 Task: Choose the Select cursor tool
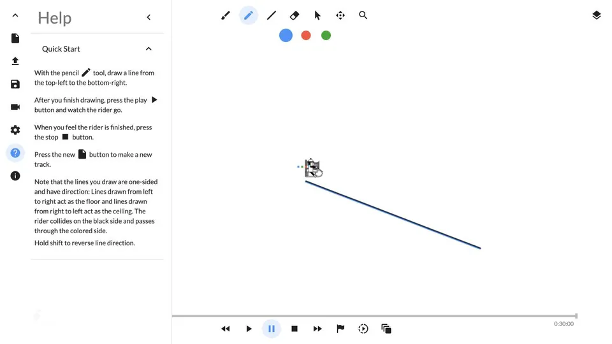click(x=317, y=15)
